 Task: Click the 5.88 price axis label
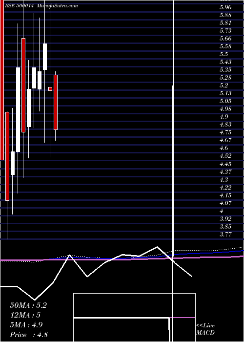click(x=225, y=15)
